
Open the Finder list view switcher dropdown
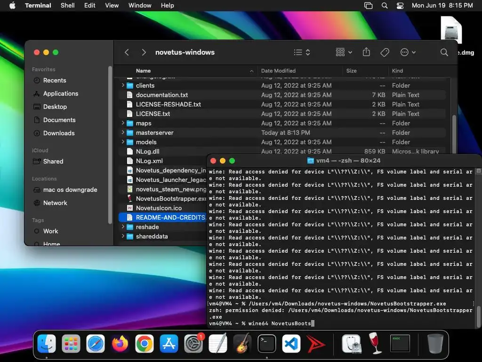tap(302, 52)
